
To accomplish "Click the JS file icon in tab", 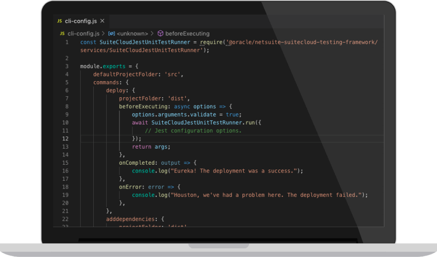I will [x=59, y=21].
